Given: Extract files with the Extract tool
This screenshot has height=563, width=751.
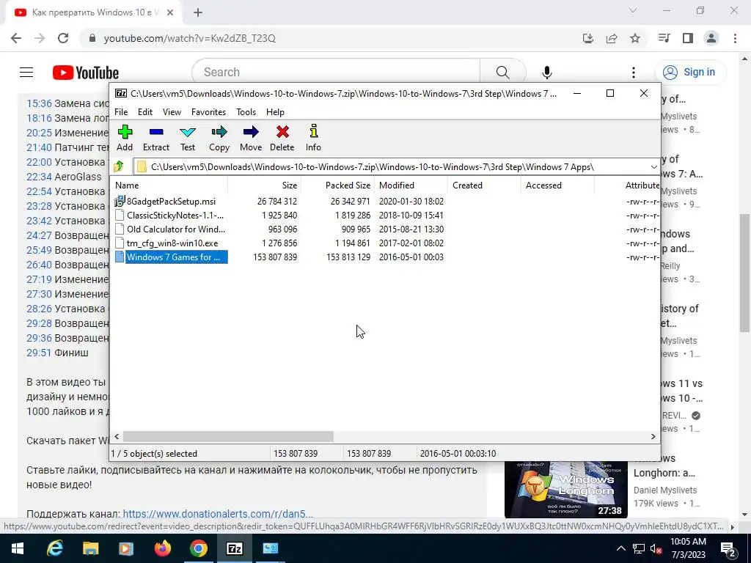Looking at the screenshot, I should click(156, 139).
